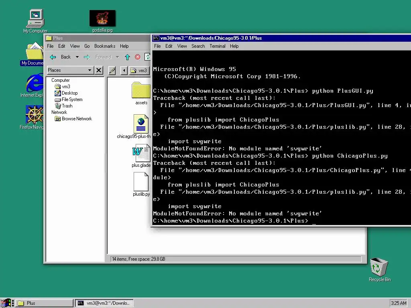Open Search menu in terminal window
Viewport: 411px width, 308px height.
[198, 46]
